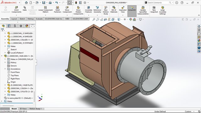Expand the History folder

coord(5,62)
